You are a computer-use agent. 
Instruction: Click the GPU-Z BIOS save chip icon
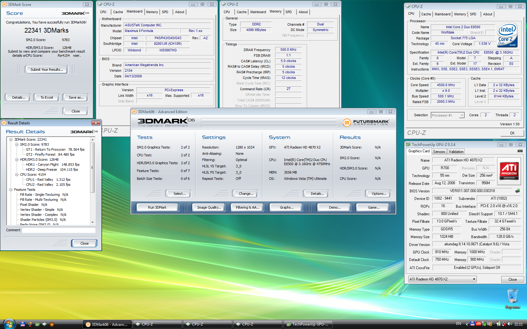[518, 191]
